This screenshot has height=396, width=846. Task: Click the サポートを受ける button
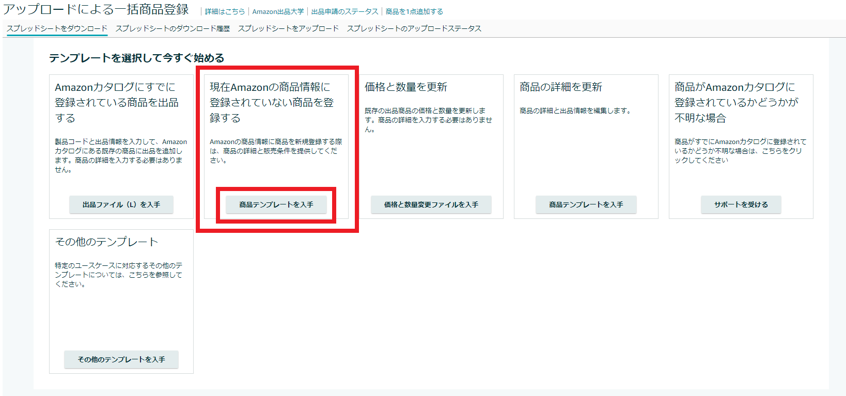click(x=741, y=204)
